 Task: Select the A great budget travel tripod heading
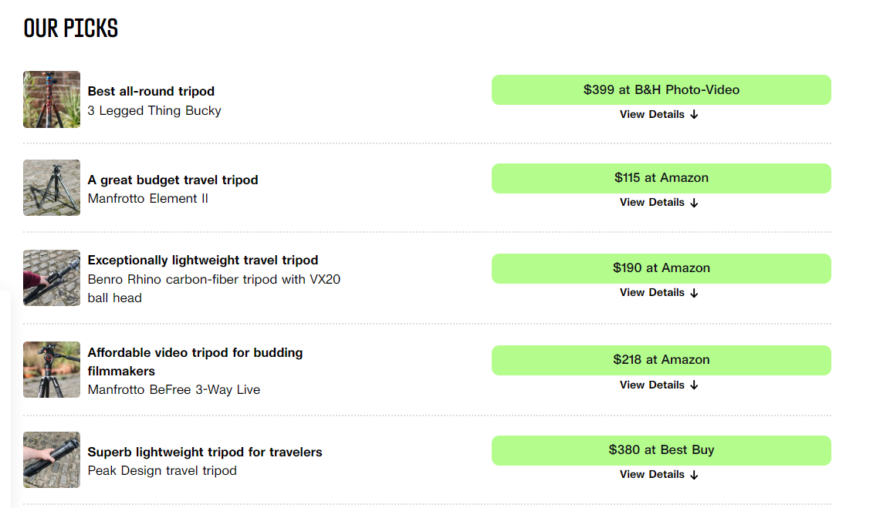pyautogui.click(x=173, y=180)
